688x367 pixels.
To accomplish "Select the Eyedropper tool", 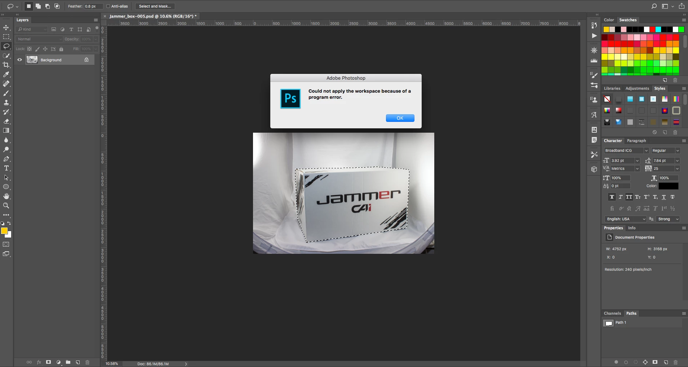I will pos(6,74).
